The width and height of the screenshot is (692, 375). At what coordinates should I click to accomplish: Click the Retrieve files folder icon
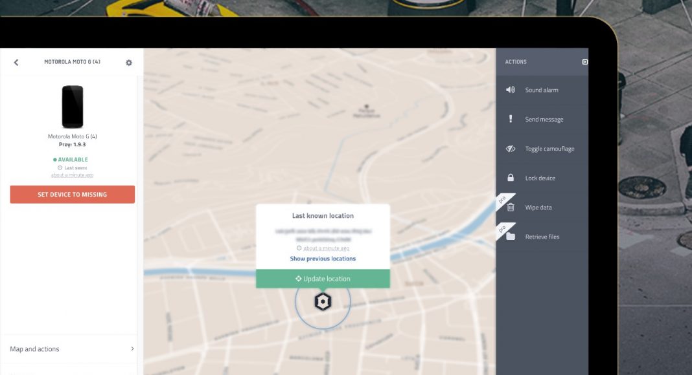click(x=511, y=237)
